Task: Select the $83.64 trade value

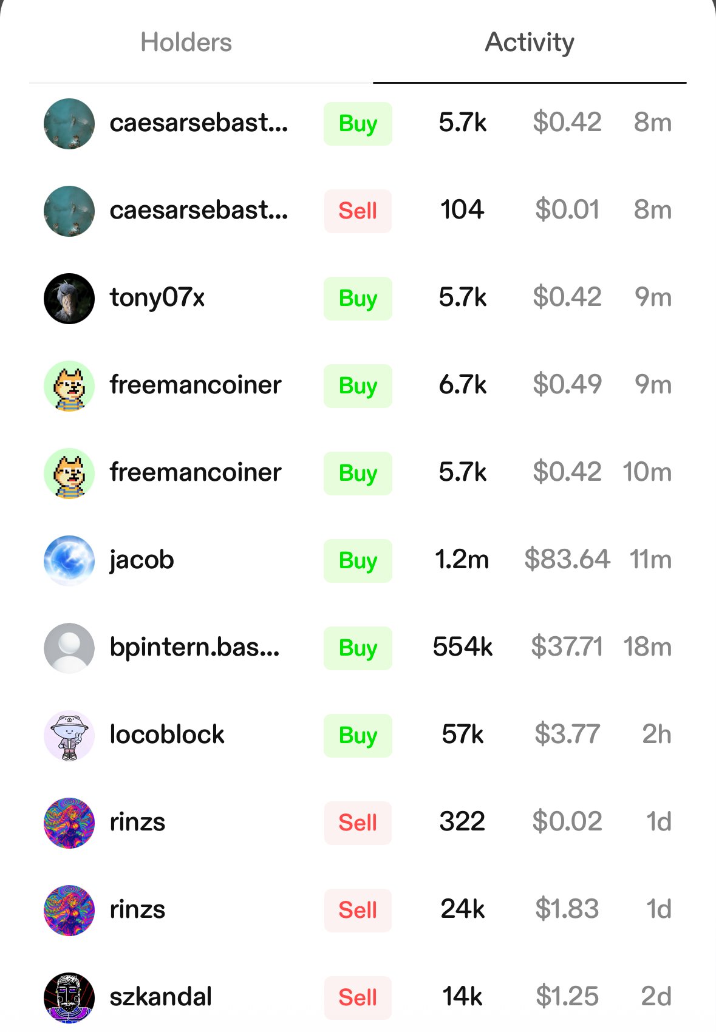Action: 567,560
